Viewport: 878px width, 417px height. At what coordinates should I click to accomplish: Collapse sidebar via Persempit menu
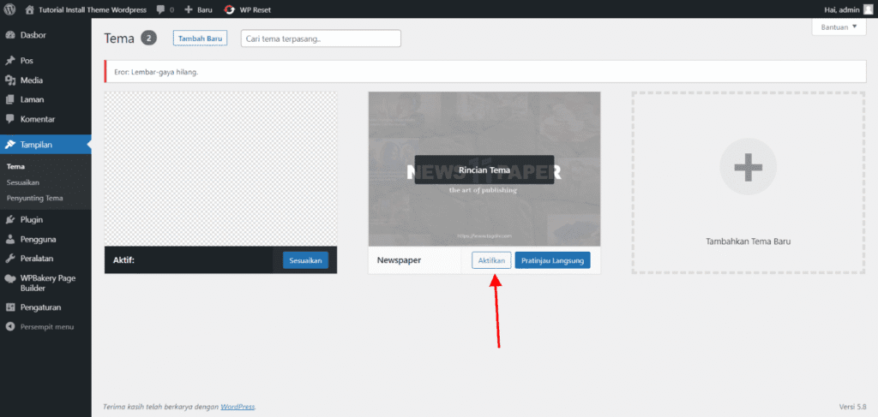(45, 326)
